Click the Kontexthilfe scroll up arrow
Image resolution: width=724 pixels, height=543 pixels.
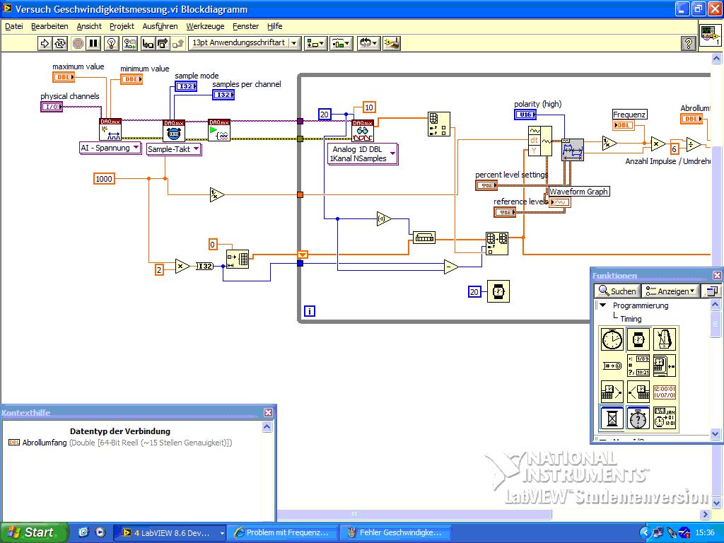[x=267, y=427]
